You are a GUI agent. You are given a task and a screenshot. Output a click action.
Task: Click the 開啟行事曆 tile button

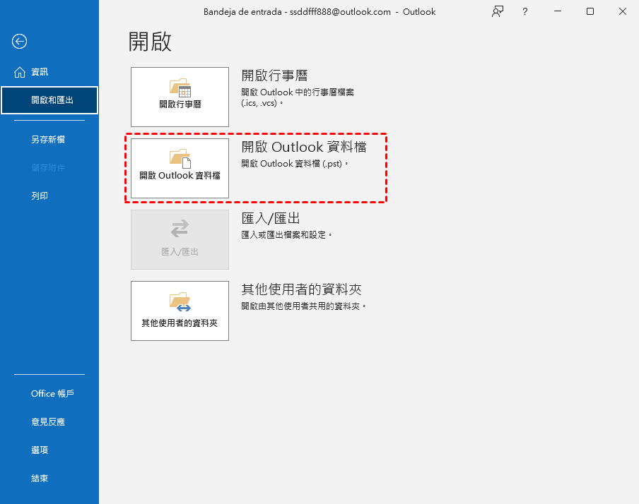pos(180,97)
